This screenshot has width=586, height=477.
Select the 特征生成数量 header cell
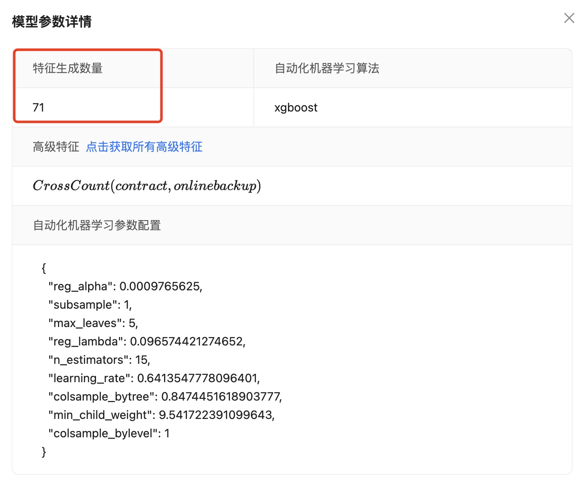68,68
